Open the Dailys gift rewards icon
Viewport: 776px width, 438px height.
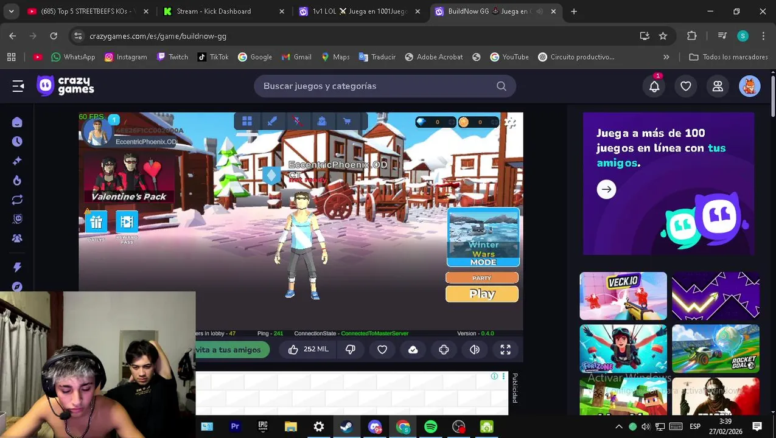click(x=96, y=223)
